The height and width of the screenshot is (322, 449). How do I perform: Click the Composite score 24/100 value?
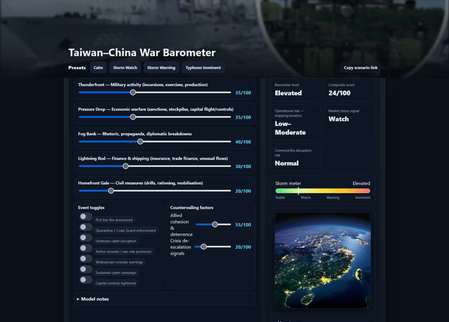[x=339, y=93]
